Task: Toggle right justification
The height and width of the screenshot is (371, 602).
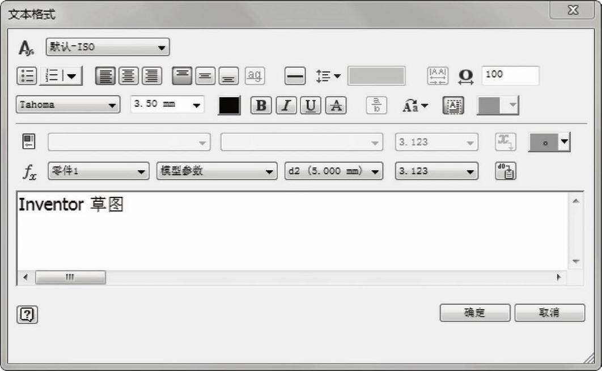Action: coord(152,75)
